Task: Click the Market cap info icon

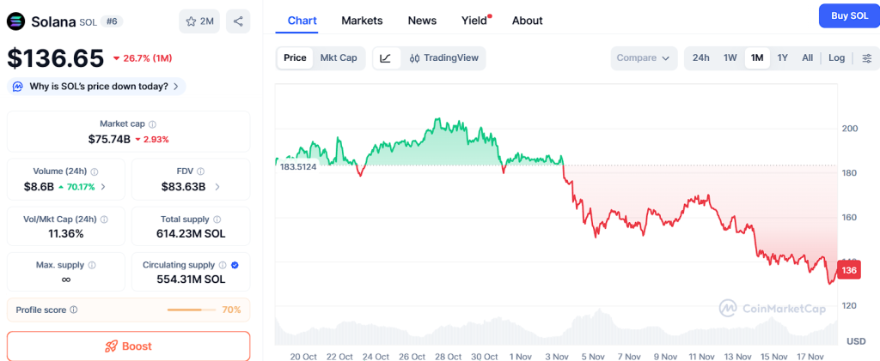Action: (x=152, y=124)
